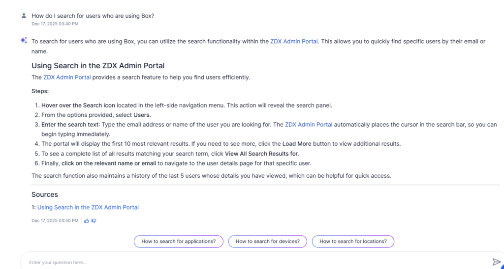Open ZDX Admin Portal link in step 3
504x269 pixels.
[x=309, y=125]
